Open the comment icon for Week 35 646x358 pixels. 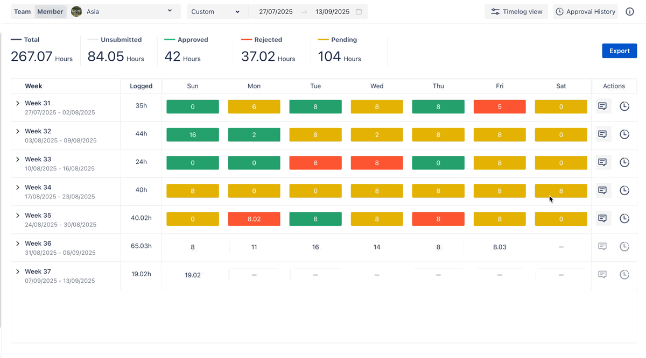(602, 218)
